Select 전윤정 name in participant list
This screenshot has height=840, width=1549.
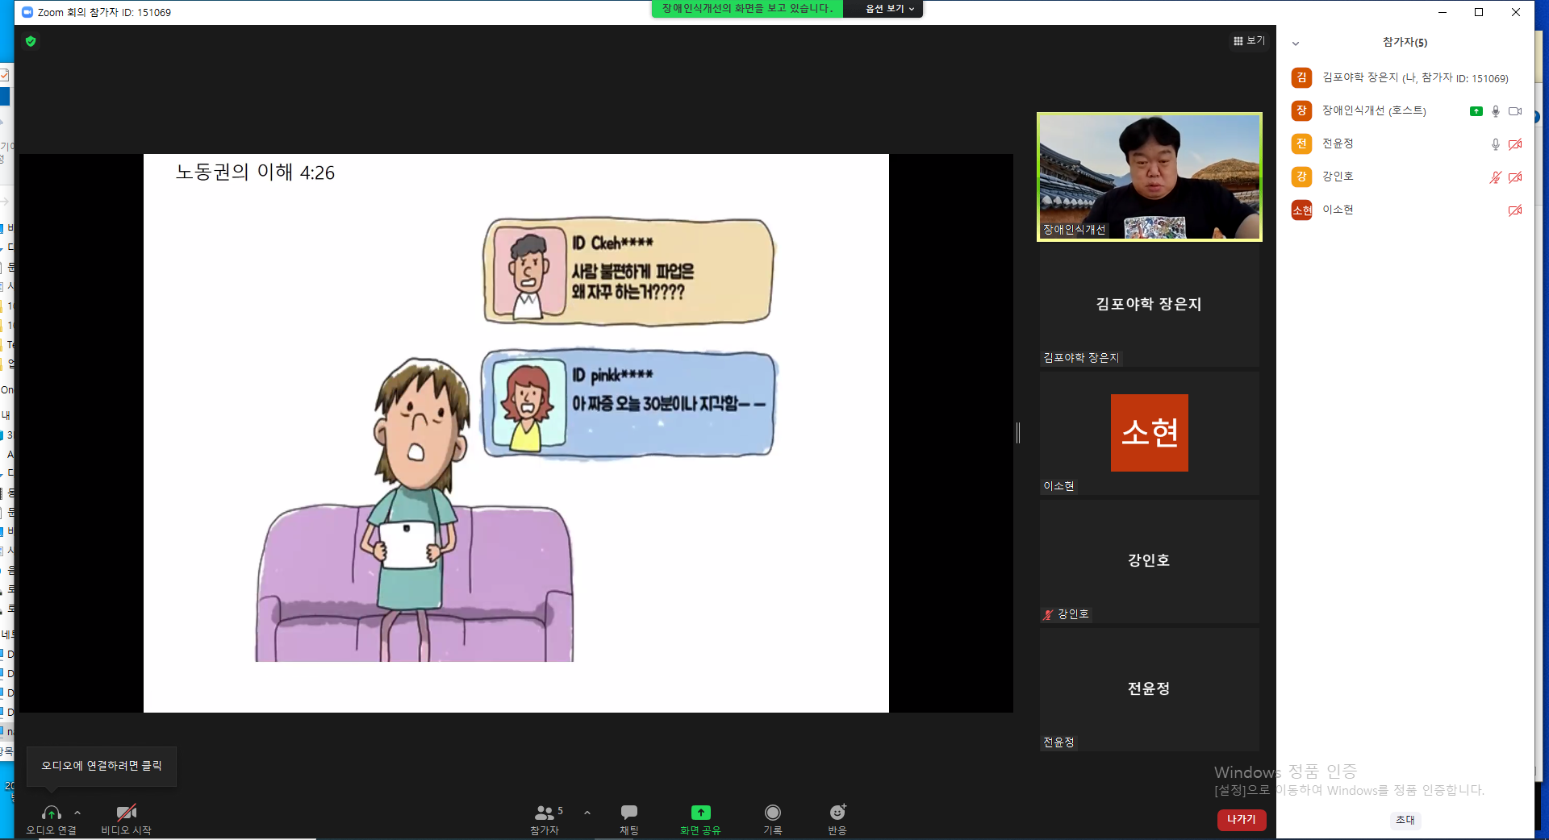pos(1338,143)
